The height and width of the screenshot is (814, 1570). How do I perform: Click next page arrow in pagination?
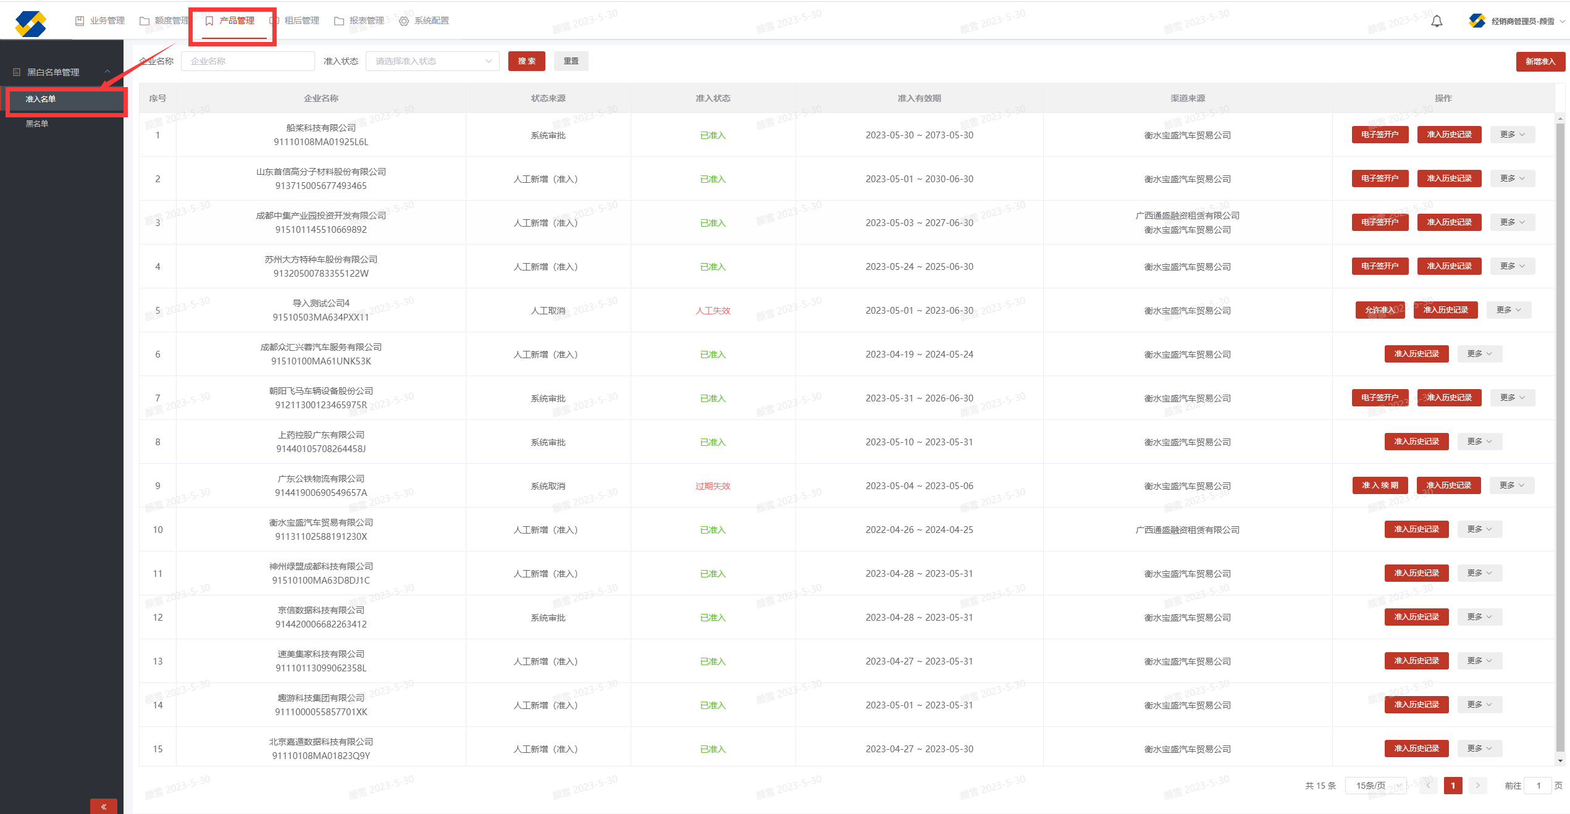(1477, 786)
